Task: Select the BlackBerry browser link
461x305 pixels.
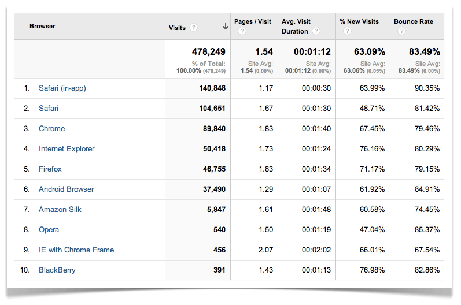Action: (57, 270)
